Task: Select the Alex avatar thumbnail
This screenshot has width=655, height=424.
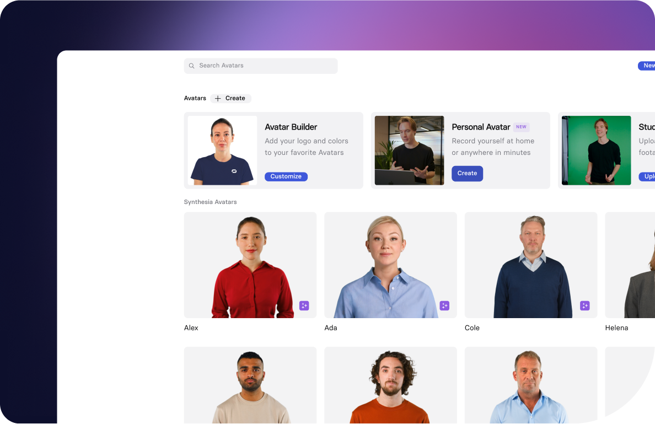Action: click(x=250, y=265)
